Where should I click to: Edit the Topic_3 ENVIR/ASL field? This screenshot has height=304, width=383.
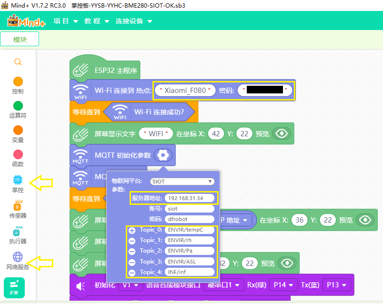[x=190, y=262]
